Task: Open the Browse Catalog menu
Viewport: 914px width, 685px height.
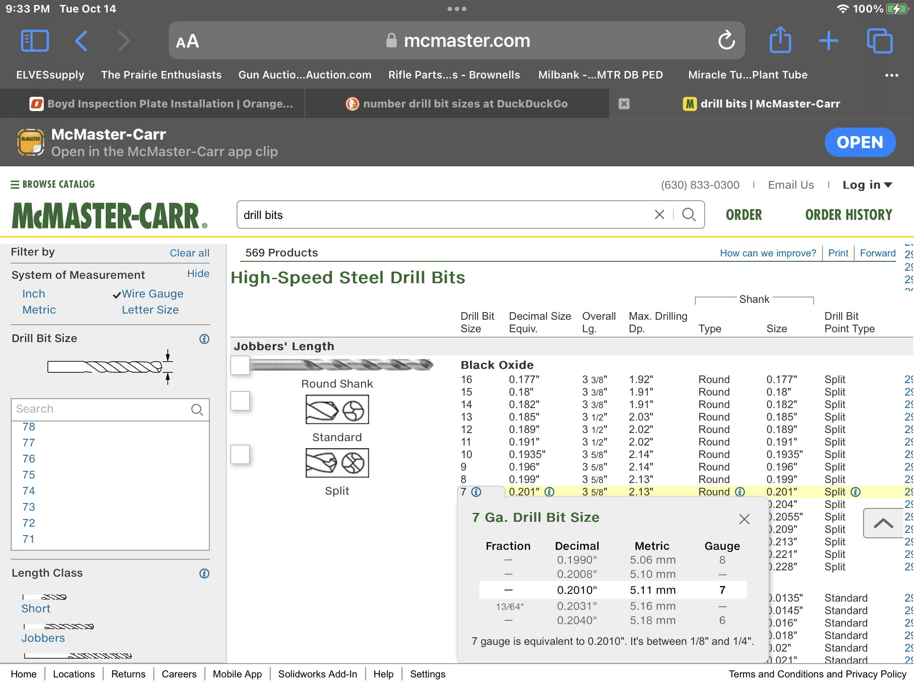Action: point(53,185)
